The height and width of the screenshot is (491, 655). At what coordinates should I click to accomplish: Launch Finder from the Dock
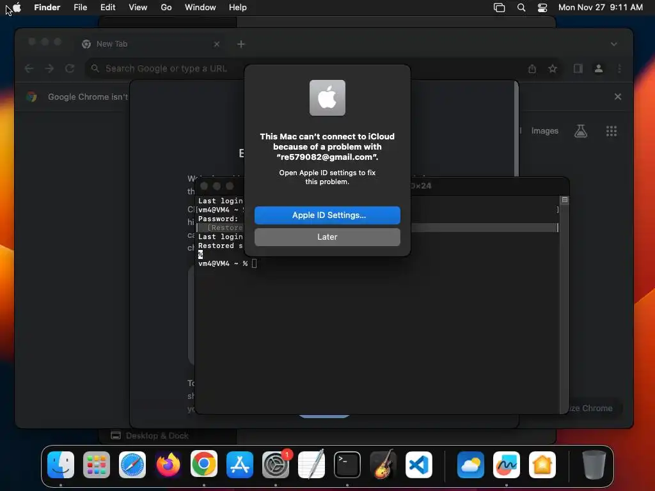click(61, 465)
